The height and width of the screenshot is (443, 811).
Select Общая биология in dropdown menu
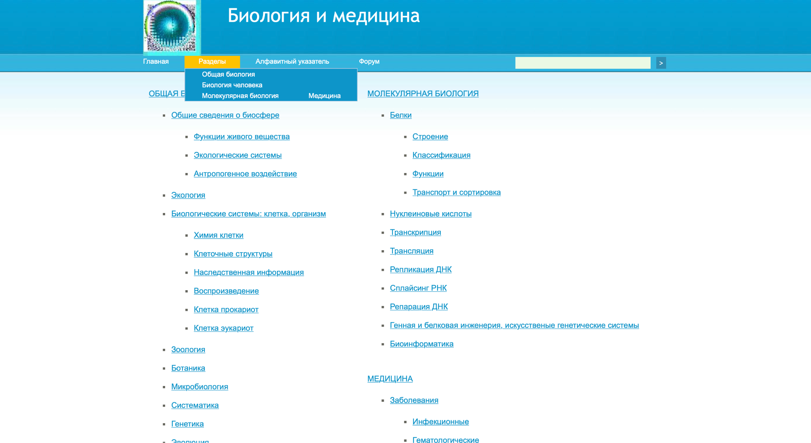(228, 74)
